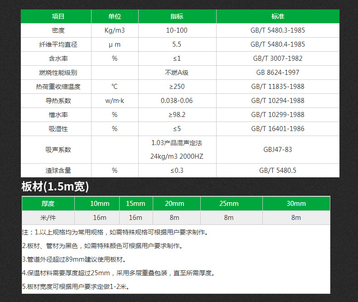Click the Kg/m3 unit cell

click(114, 30)
